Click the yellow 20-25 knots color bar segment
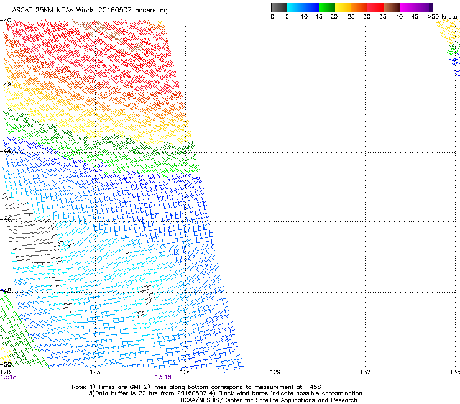Viewport: 460px width, 404px height. coord(343,7)
